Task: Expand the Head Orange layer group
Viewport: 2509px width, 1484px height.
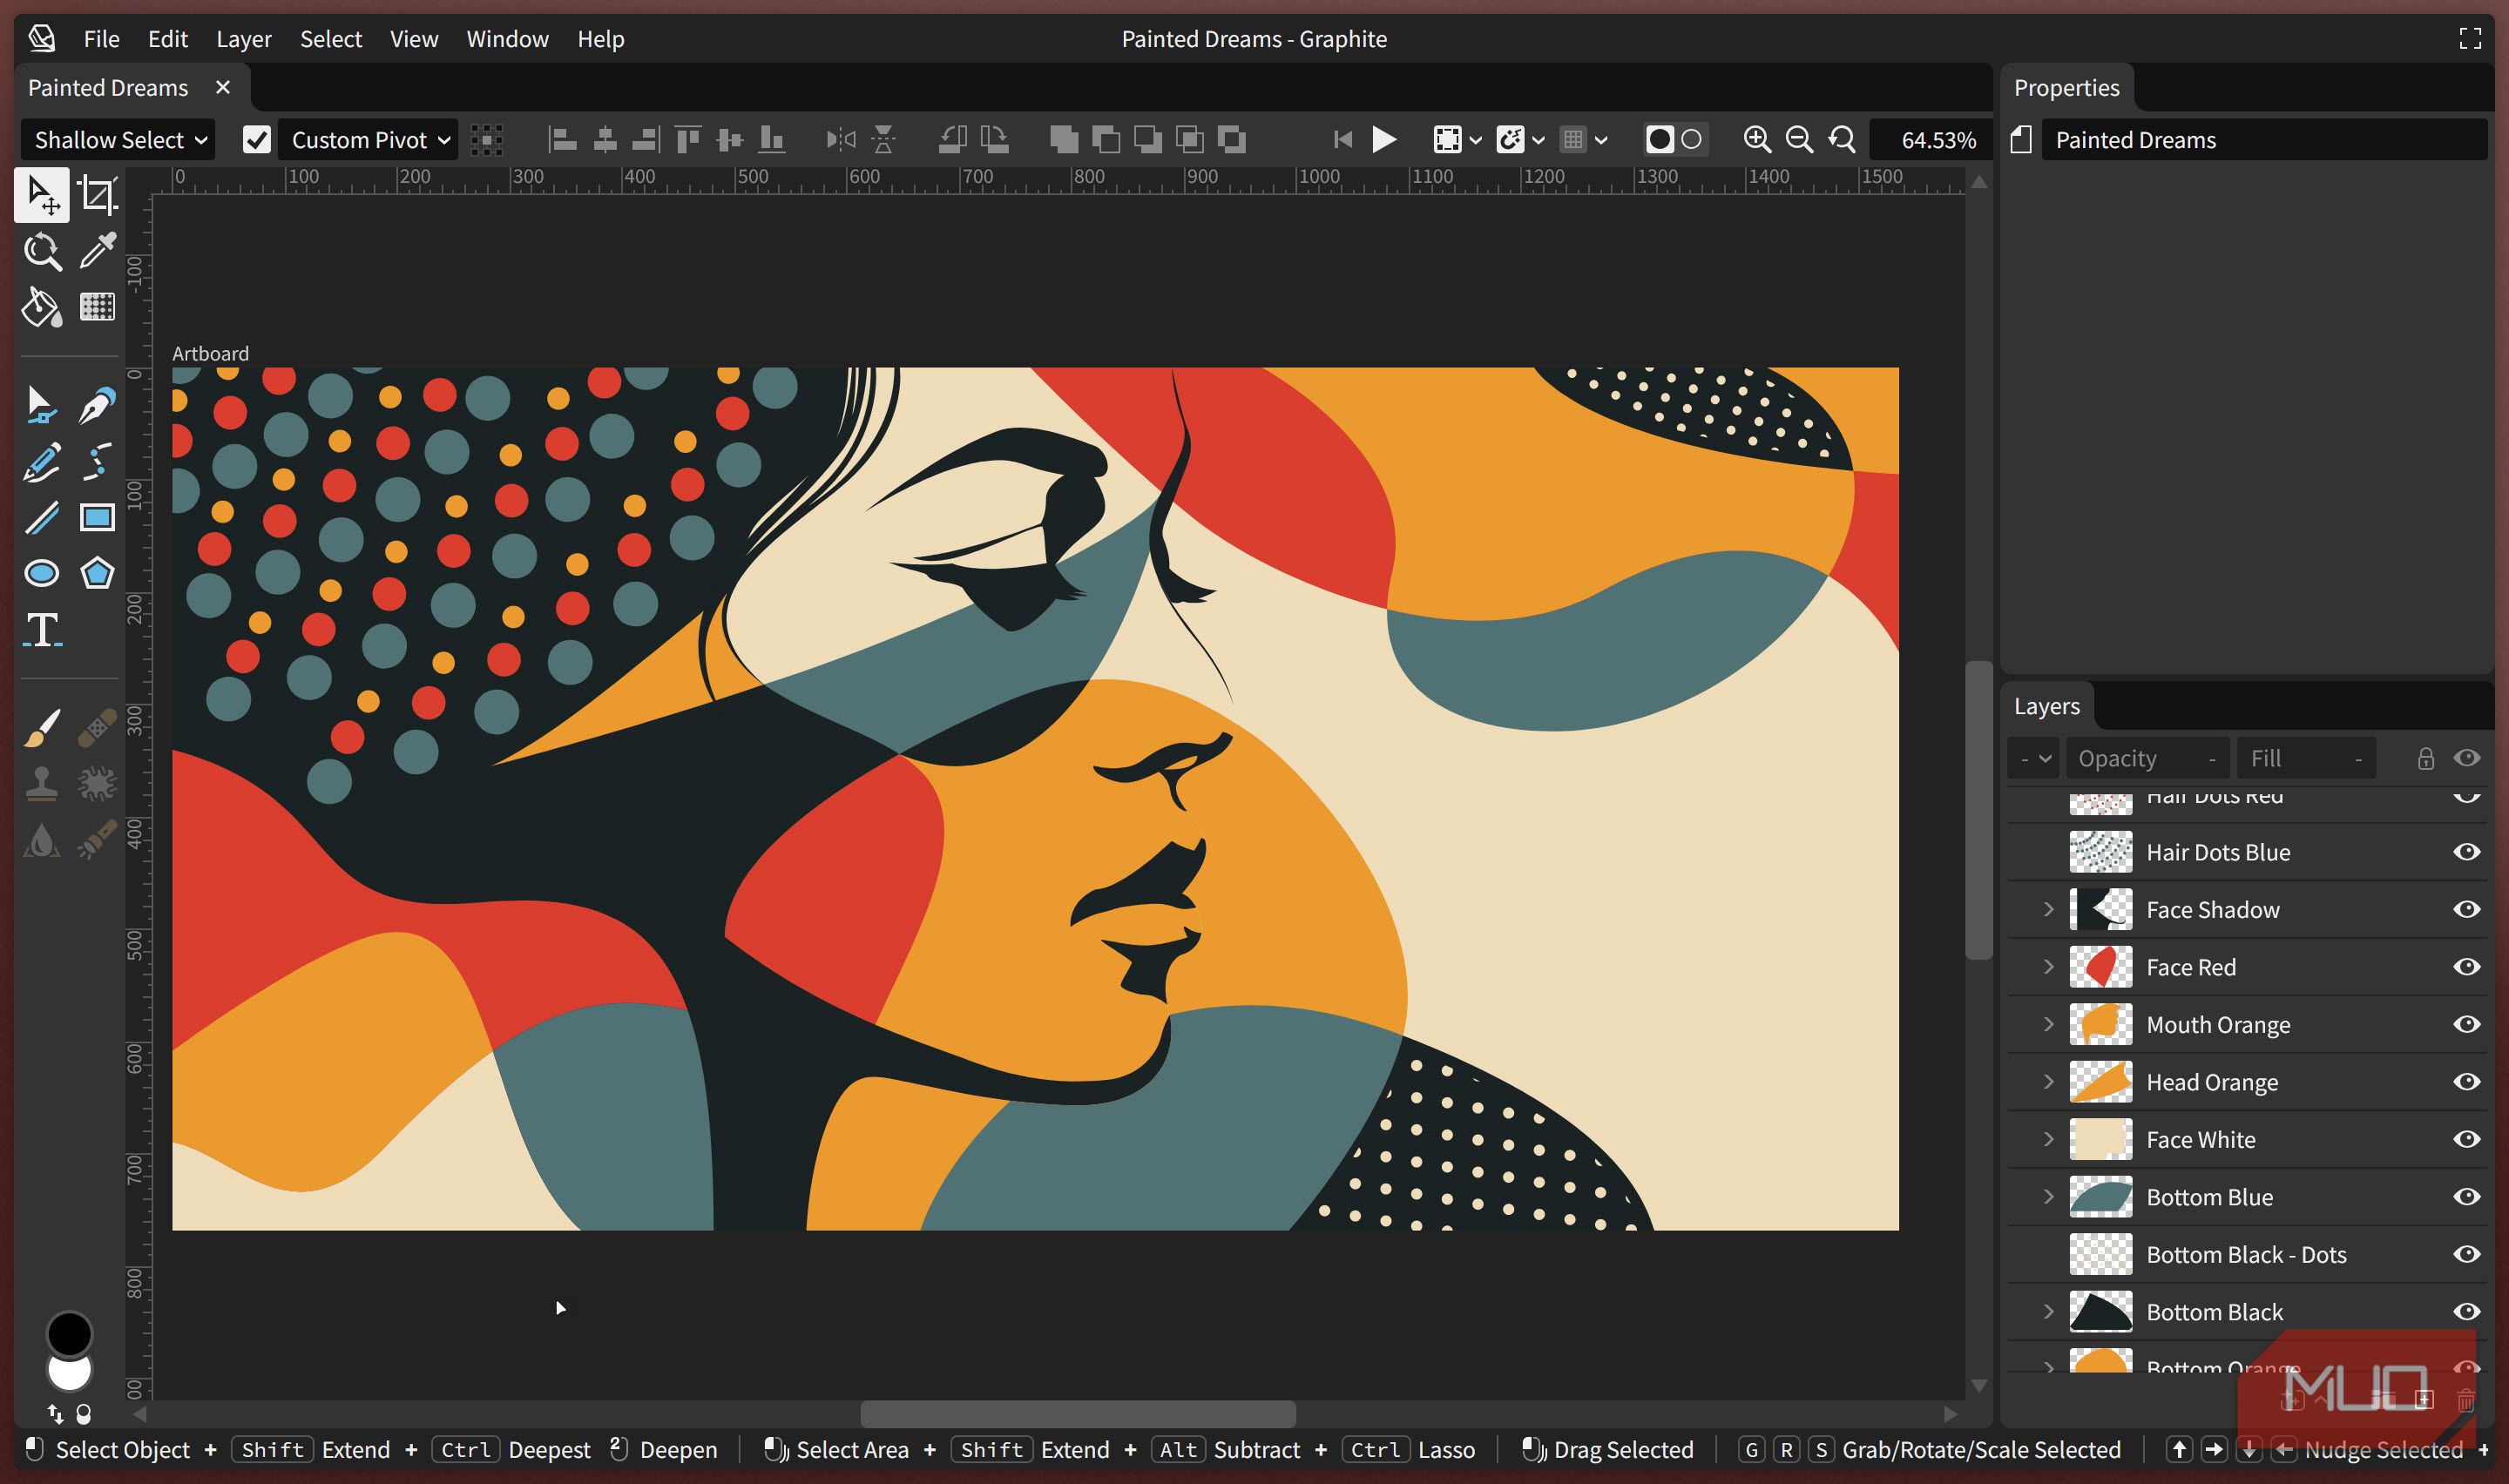Action: point(2048,1082)
